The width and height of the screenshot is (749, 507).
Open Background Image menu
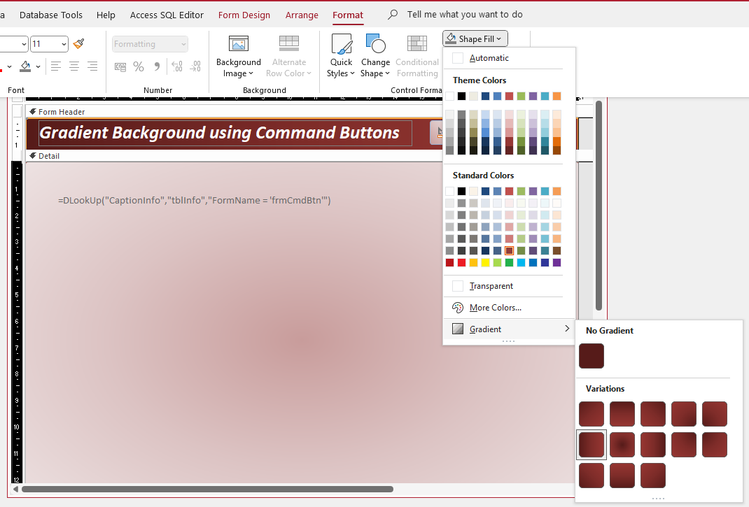tap(239, 57)
